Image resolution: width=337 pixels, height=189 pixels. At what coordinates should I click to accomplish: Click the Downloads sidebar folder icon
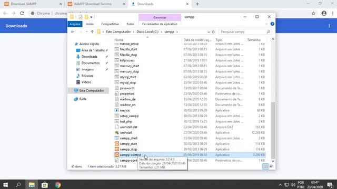pyautogui.click(x=78, y=57)
